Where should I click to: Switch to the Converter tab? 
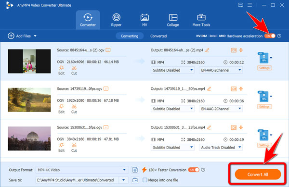tap(88, 20)
